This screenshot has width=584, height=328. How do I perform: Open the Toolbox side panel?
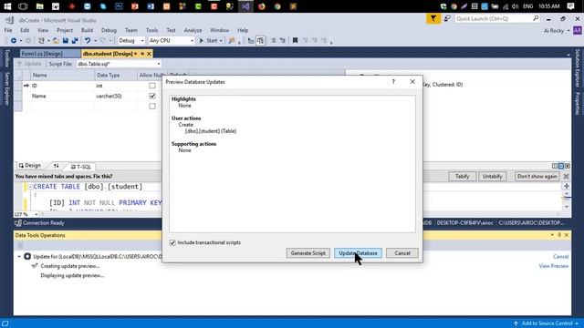tap(6, 58)
